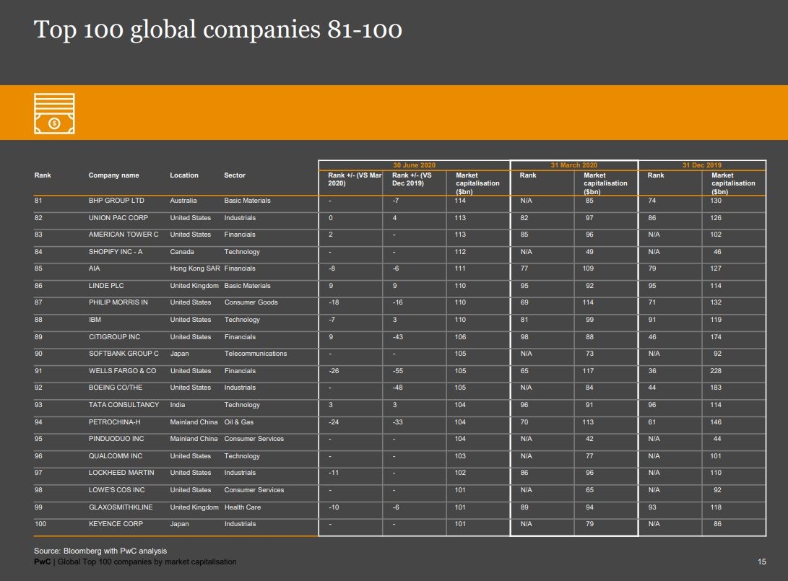Select 'Consumer Services' in the PINDUODUO row
This screenshot has height=581, width=788.
(x=254, y=439)
